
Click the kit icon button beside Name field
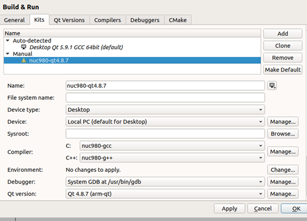pyautogui.click(x=272, y=86)
